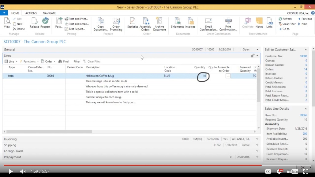Expand the Prepayment FastTab
The width and height of the screenshot is (315, 177).
(x=257, y=157)
